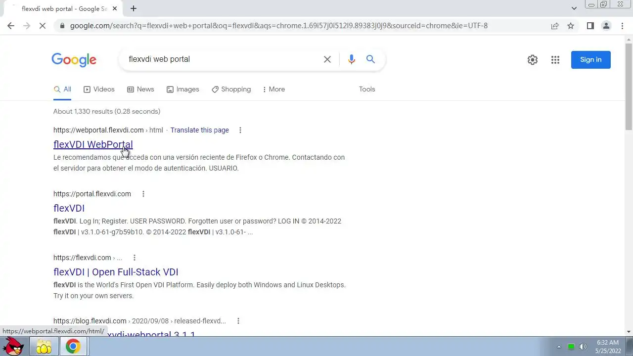The height and width of the screenshot is (356, 633).
Task: Click the page scroll-down arrow
Action: (629, 332)
